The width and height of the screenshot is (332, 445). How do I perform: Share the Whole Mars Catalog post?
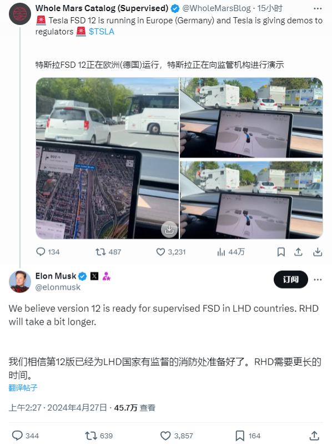(298, 252)
